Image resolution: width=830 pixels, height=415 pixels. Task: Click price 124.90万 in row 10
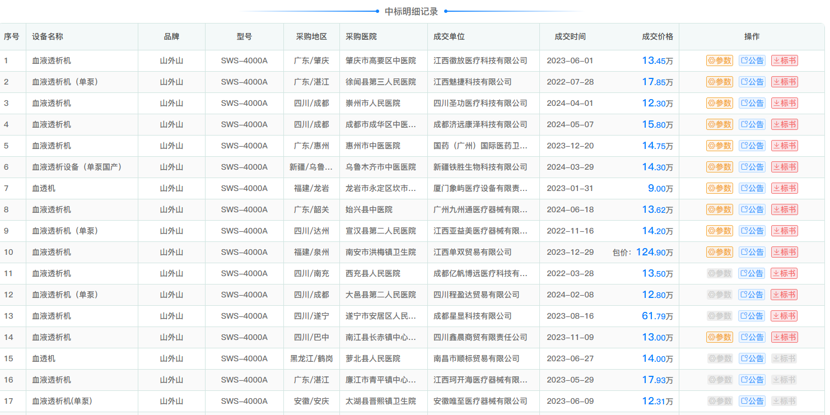[x=655, y=252]
